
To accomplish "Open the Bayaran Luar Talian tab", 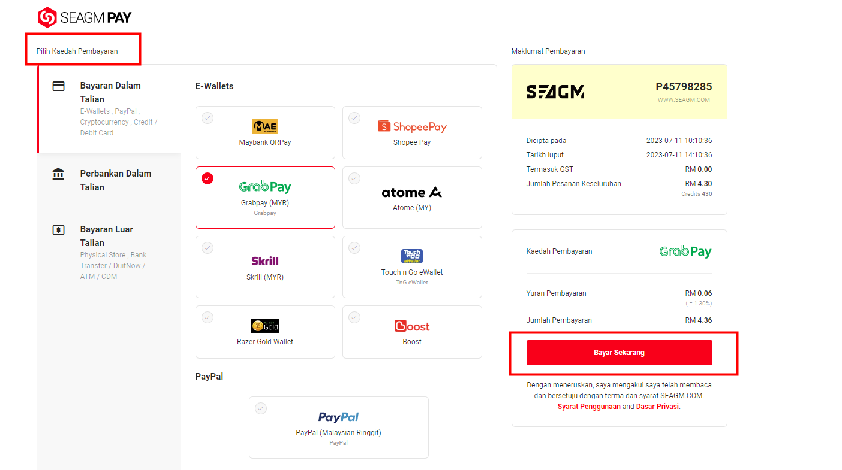I will pos(109,252).
